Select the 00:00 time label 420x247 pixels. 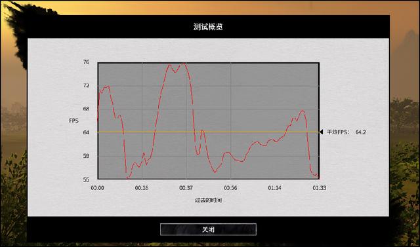pos(97,188)
